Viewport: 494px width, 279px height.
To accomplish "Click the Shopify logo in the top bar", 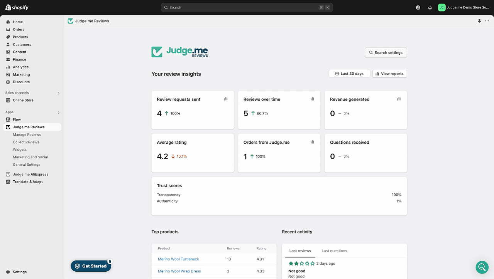I will 17,7.
